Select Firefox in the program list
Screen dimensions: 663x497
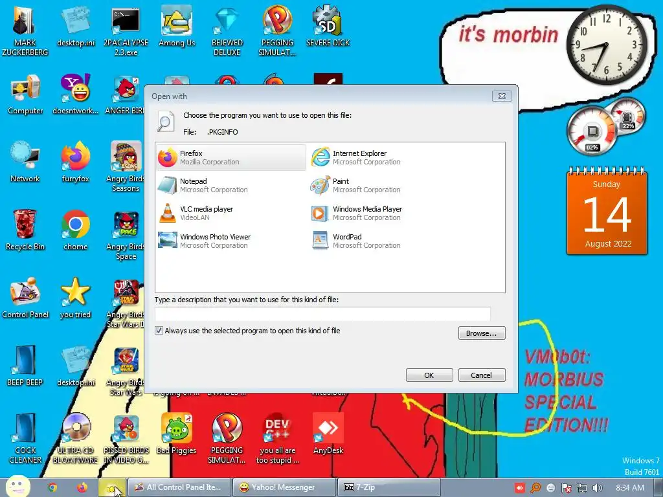(231, 158)
